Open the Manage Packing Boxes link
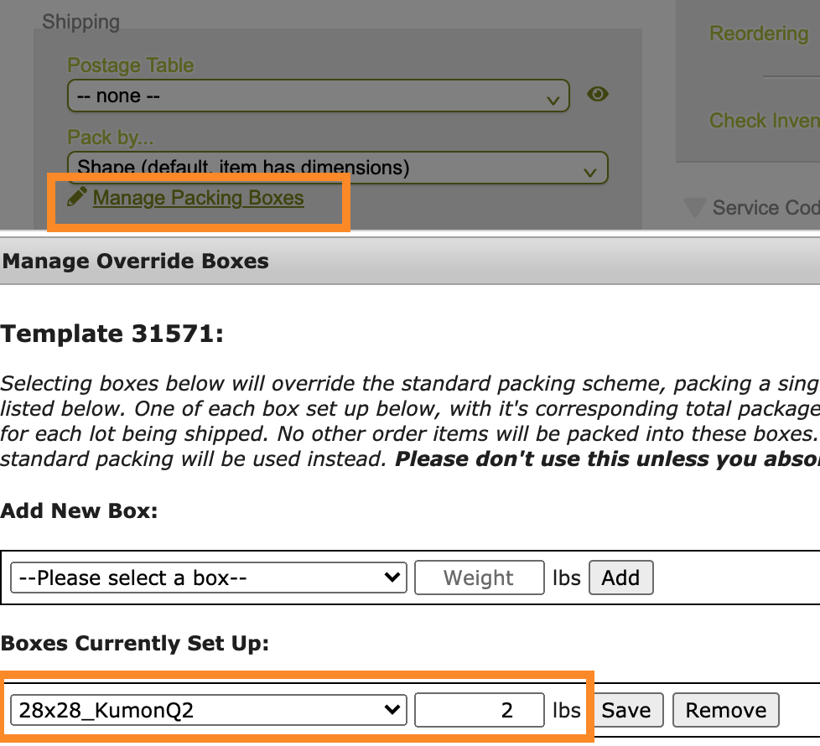This screenshot has width=820, height=746. tap(198, 198)
